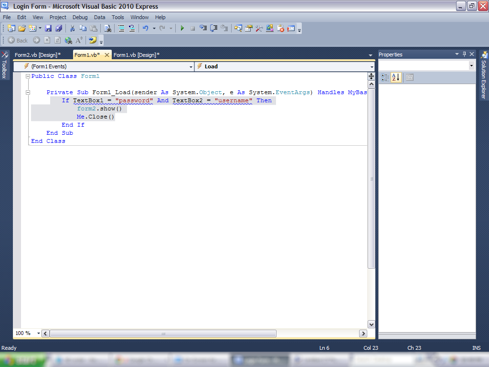The image size is (489, 367).
Task: Open the collapsed Toolbox side panel
Action: click(5, 65)
